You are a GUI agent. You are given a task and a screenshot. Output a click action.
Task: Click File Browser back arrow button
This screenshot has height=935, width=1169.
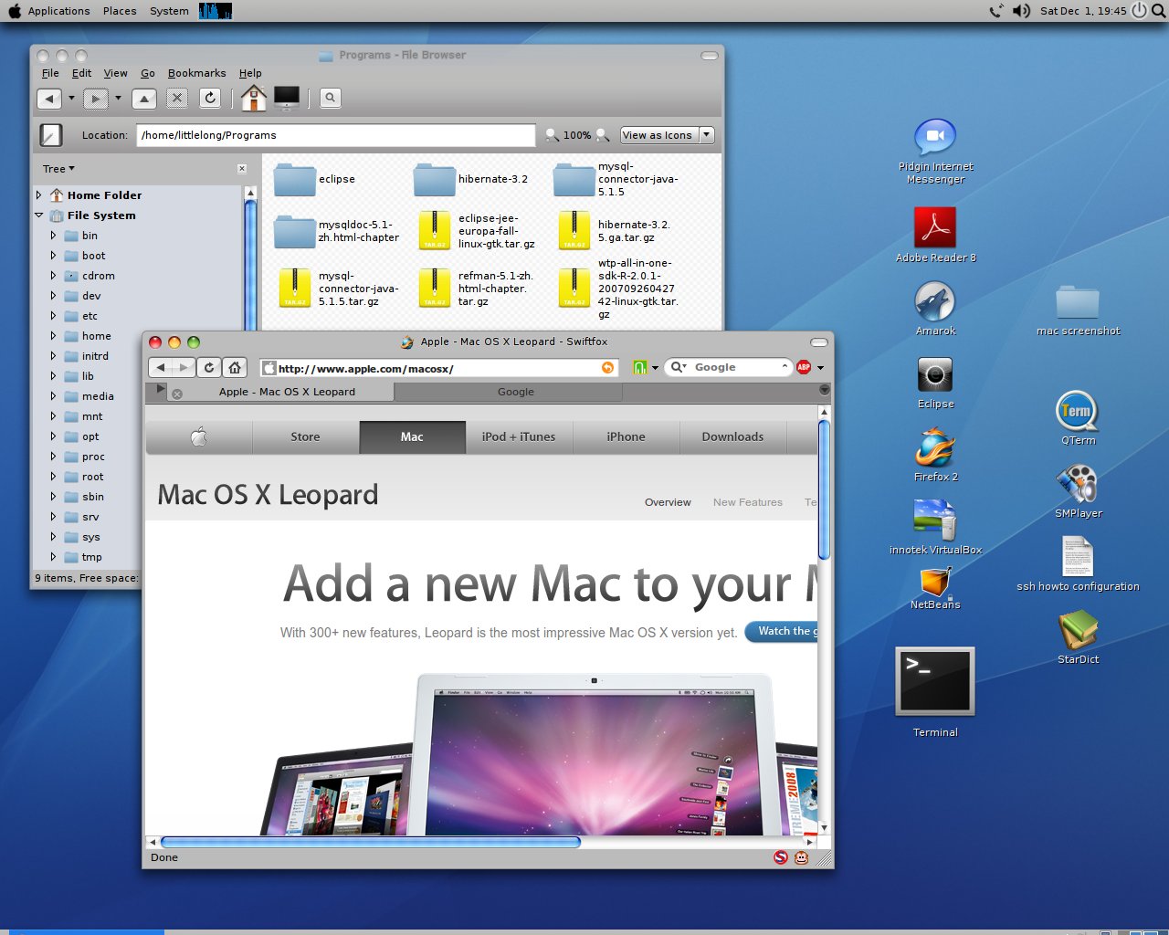coord(49,99)
